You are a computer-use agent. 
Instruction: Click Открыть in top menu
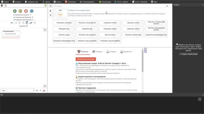17,2
